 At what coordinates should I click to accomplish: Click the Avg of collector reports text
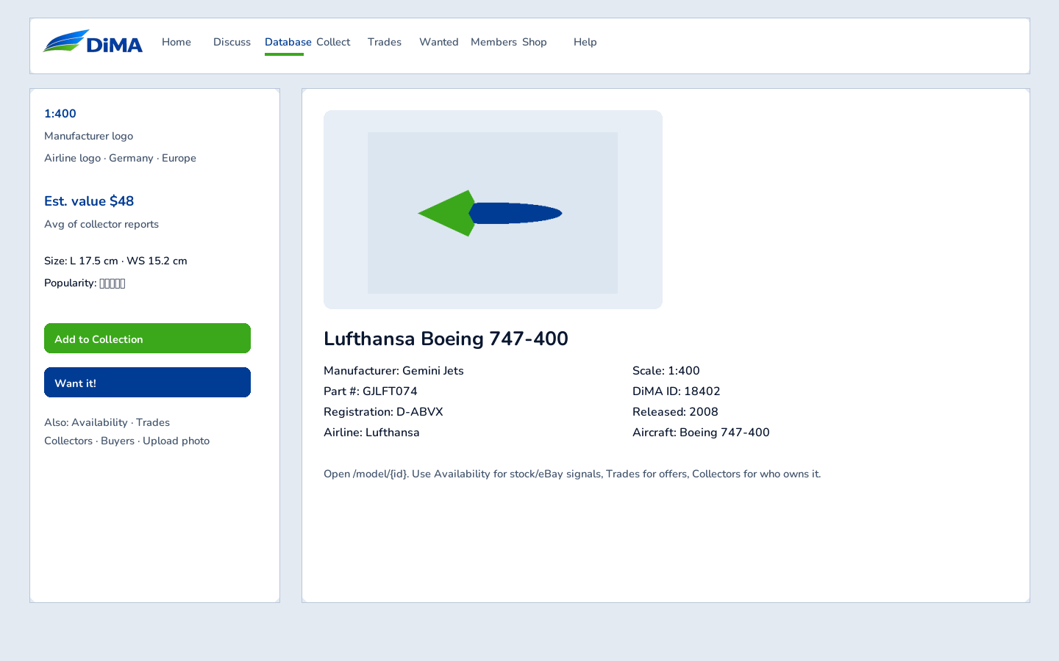(101, 224)
